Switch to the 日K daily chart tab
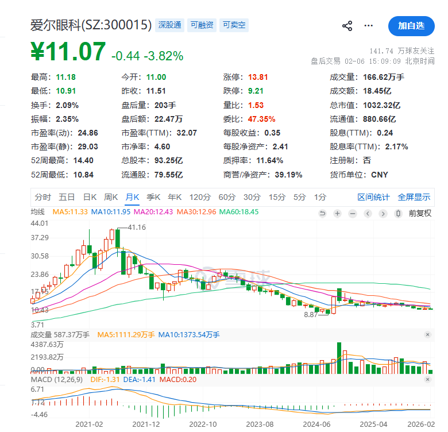448x432 pixels. coord(90,197)
